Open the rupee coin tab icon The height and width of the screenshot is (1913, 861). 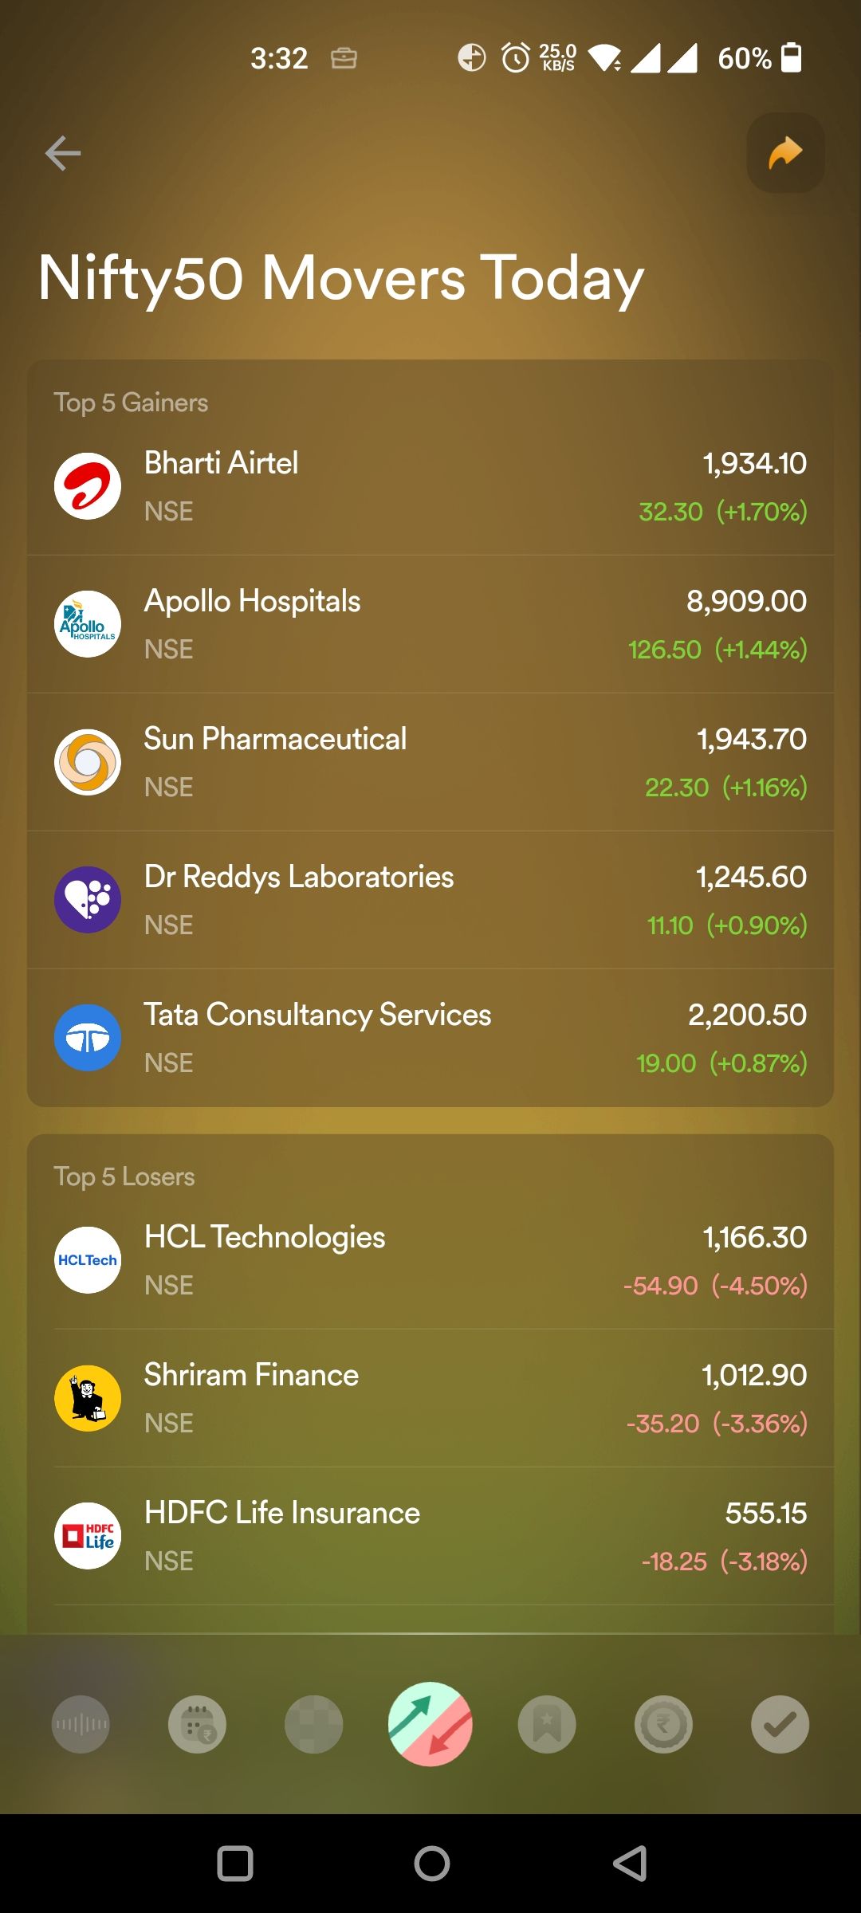pos(663,1724)
